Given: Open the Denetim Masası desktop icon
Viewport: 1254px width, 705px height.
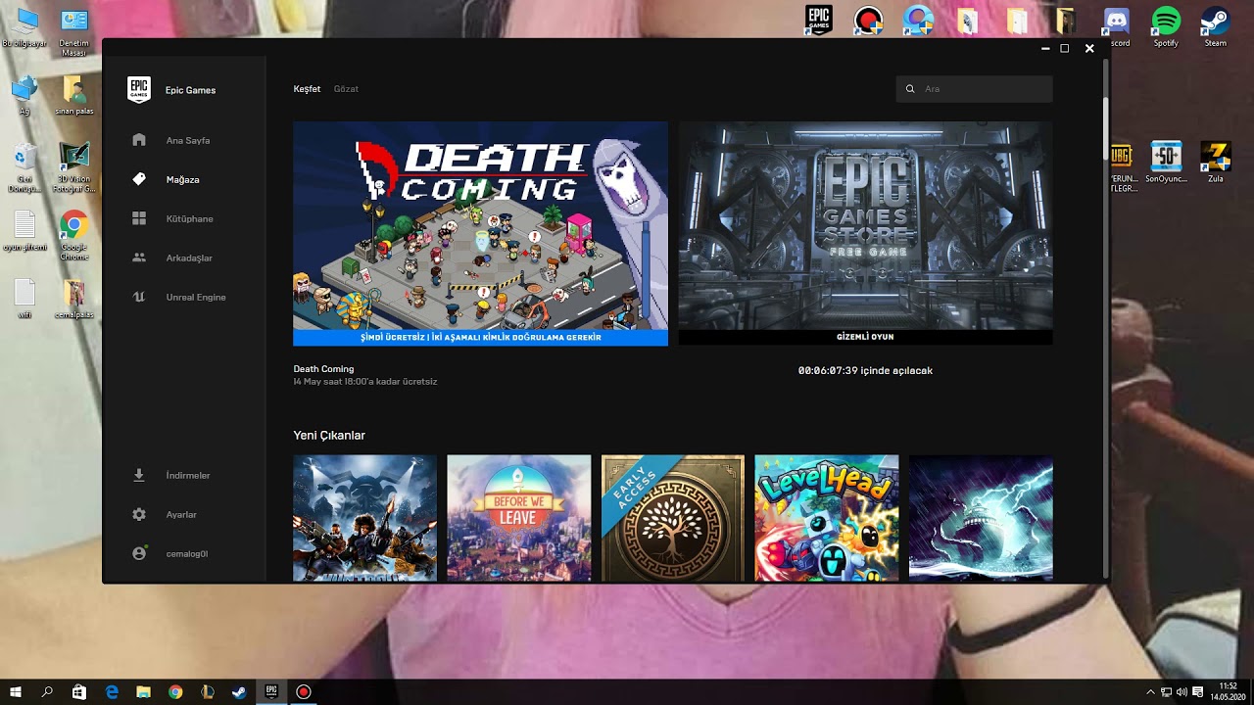Looking at the screenshot, I should click(x=74, y=32).
